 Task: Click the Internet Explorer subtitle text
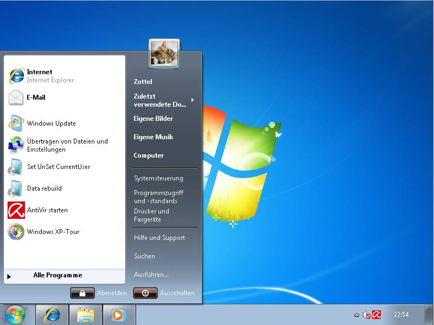50,80
